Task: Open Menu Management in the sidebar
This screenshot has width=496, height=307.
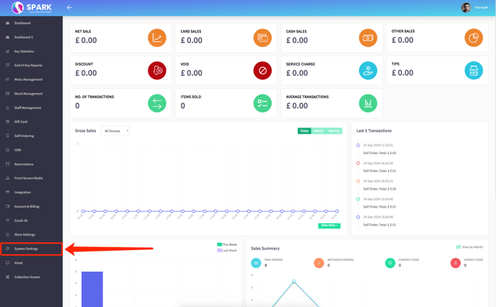Action: [28, 79]
